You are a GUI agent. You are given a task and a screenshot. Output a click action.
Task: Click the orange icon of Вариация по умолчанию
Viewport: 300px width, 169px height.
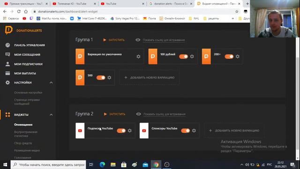pos(80,56)
